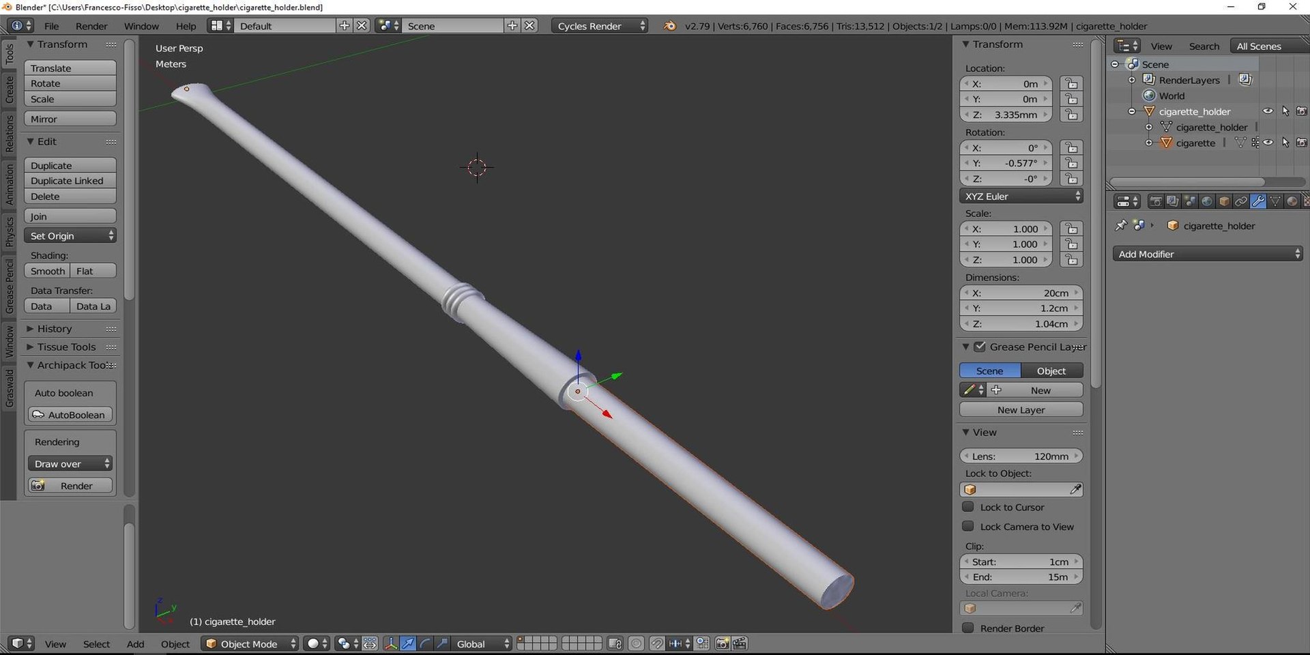Click the New Layer button
Viewport: 1310px width, 655px height.
(1021, 409)
